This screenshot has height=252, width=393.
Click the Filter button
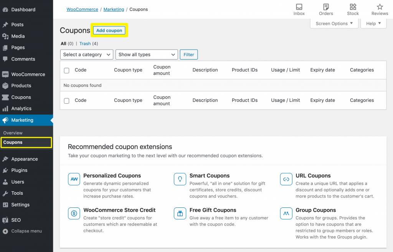(189, 55)
